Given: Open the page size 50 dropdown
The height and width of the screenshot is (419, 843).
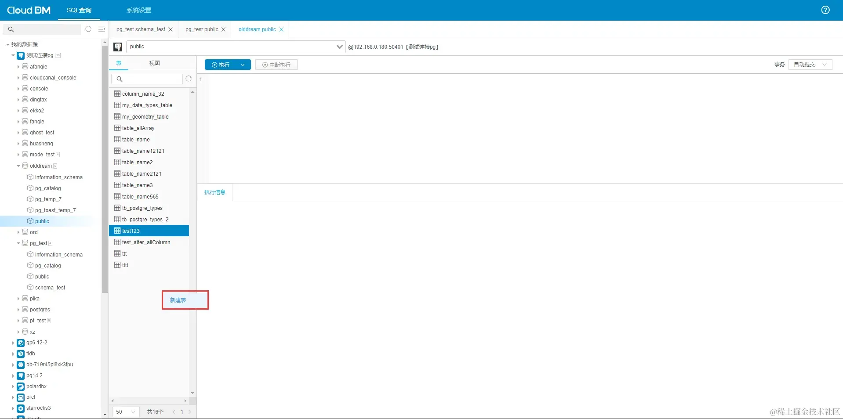Looking at the screenshot, I should click(x=126, y=412).
